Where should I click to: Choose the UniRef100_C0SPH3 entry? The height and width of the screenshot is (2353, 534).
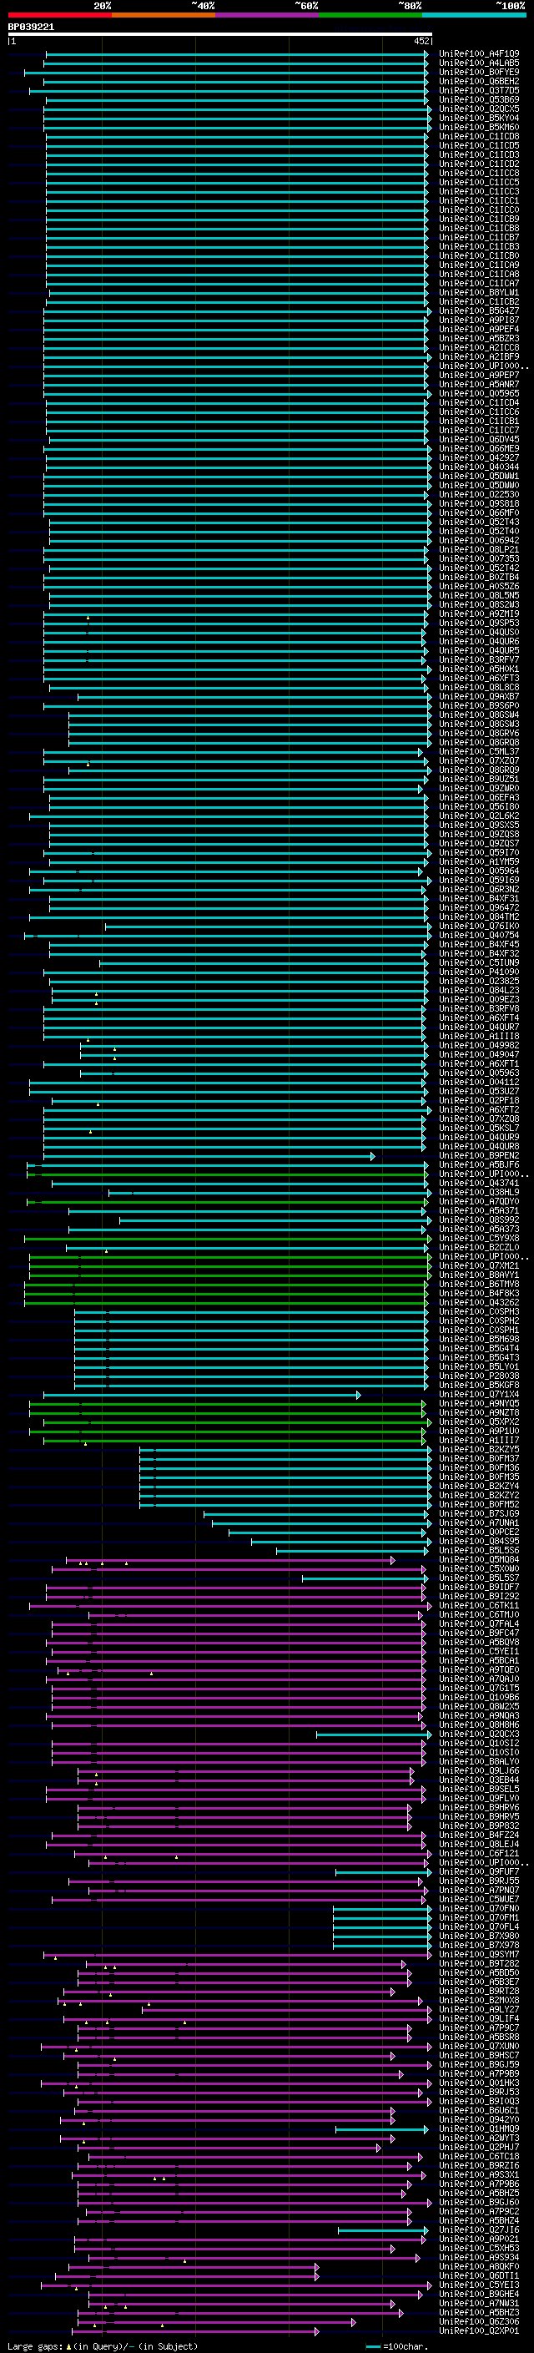pos(479,1311)
